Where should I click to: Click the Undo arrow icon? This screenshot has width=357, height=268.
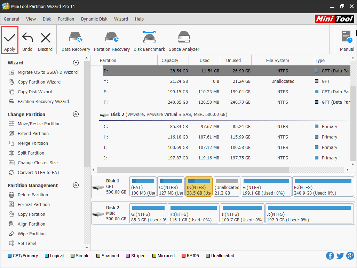tap(27, 38)
